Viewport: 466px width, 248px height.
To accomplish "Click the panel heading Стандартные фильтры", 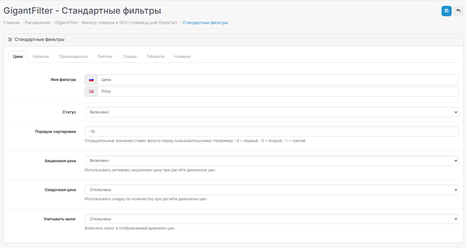I will (39, 39).
